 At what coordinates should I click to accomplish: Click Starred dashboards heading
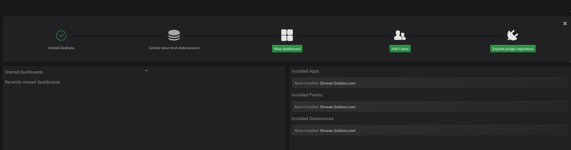click(x=24, y=72)
